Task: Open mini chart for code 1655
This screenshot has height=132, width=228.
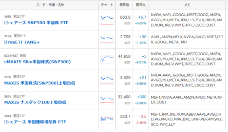Action: pyautogui.click(x=107, y=20)
